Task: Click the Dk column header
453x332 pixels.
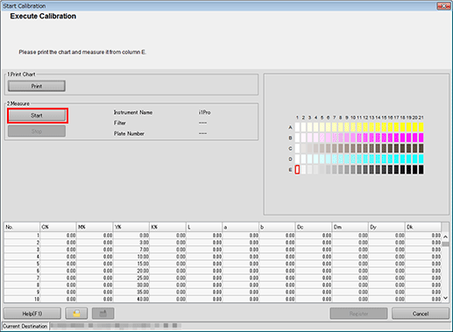Action: 423,227
